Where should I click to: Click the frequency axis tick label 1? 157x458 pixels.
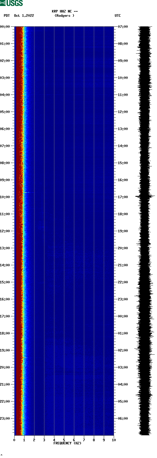click(x=24, y=440)
